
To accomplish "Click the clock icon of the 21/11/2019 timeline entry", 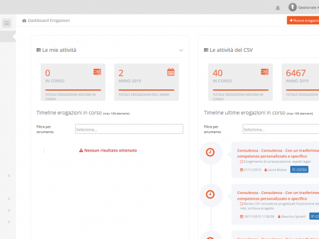I will pos(210,152).
